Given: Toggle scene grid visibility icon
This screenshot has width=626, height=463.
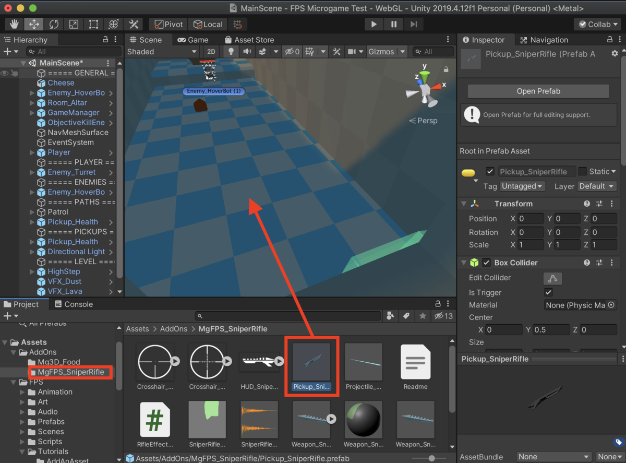Looking at the screenshot, I should coord(309,52).
